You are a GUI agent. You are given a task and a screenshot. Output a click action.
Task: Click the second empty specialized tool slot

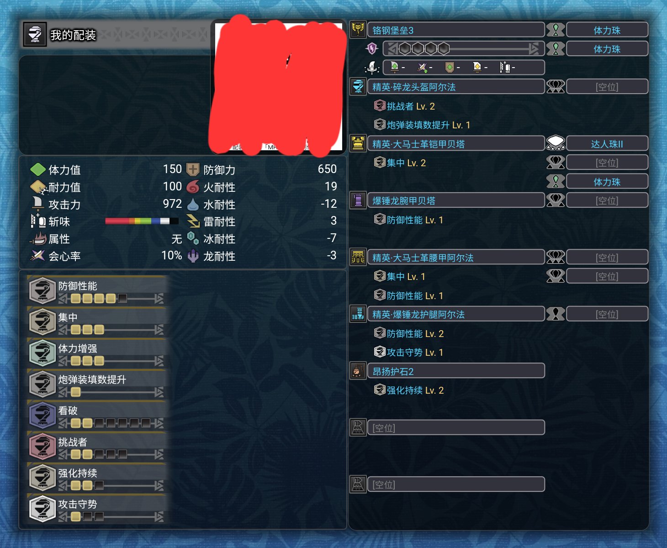pyautogui.click(x=456, y=484)
